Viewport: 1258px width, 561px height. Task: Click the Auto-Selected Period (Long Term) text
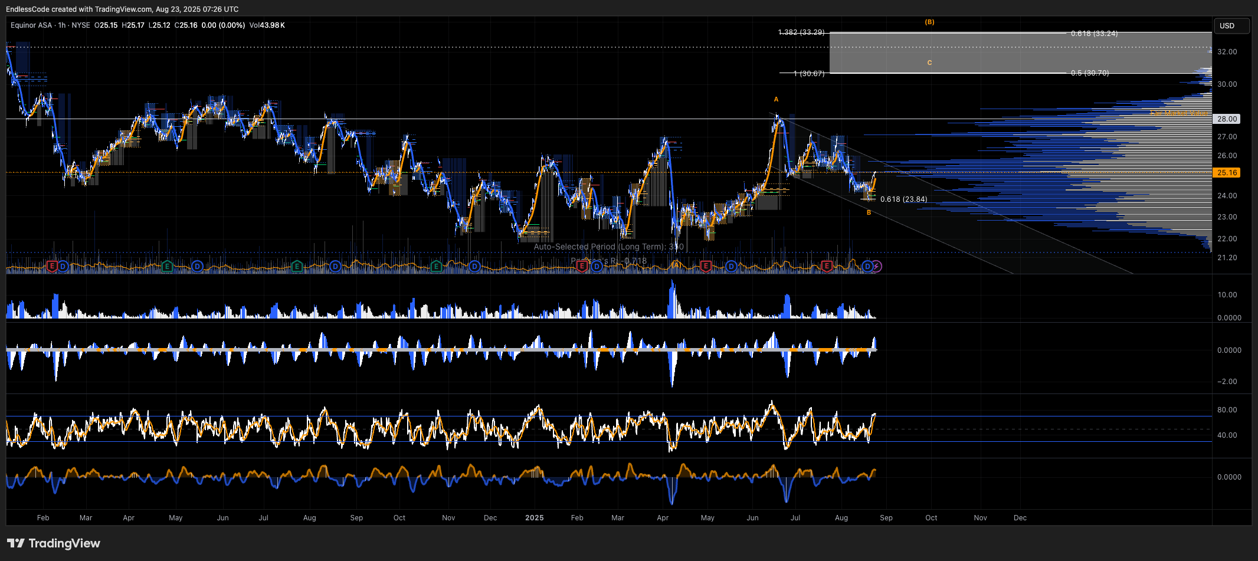click(x=609, y=247)
